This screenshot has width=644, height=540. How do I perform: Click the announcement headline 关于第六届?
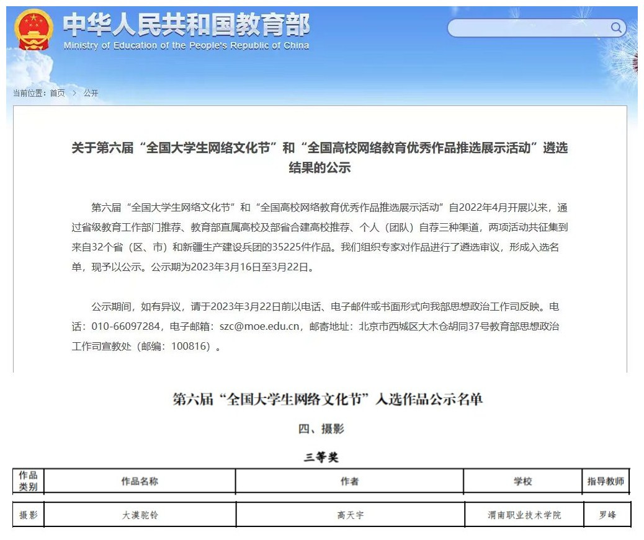point(320,157)
